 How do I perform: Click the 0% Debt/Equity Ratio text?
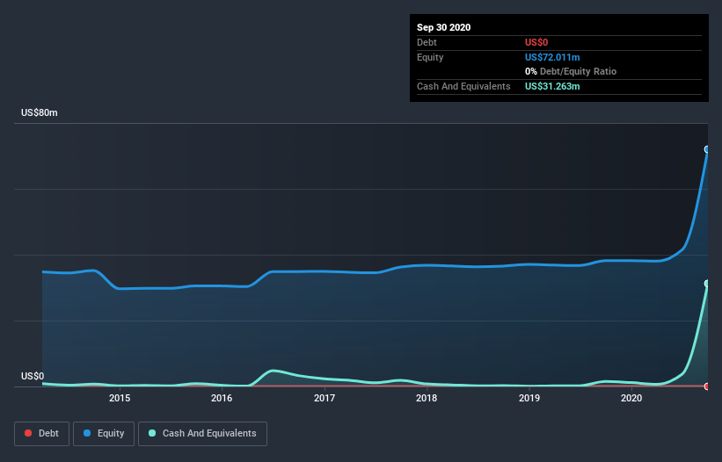[x=571, y=72]
